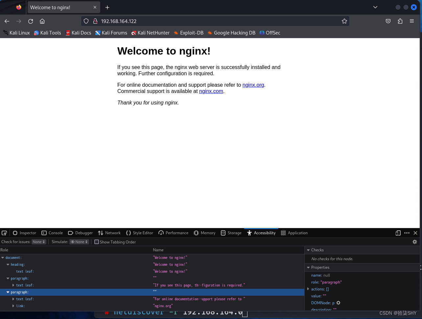Expand the 'For online documentation' text leaf

(13, 299)
